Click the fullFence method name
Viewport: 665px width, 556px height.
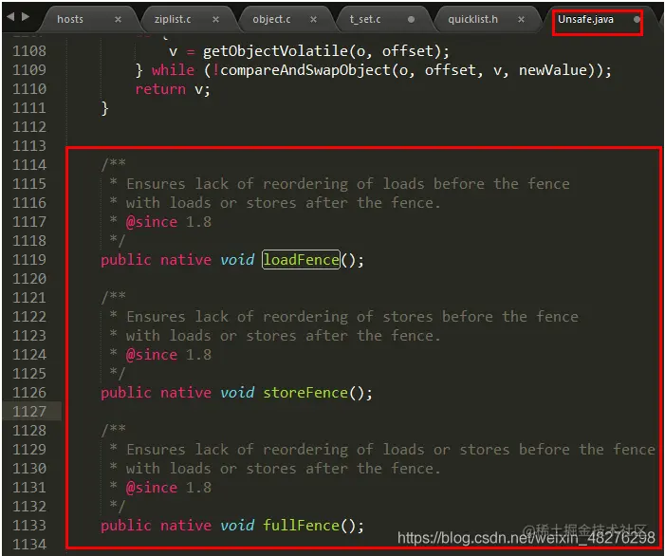(x=301, y=525)
